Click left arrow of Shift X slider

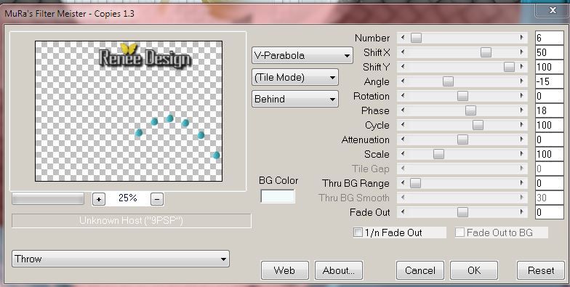(403, 52)
